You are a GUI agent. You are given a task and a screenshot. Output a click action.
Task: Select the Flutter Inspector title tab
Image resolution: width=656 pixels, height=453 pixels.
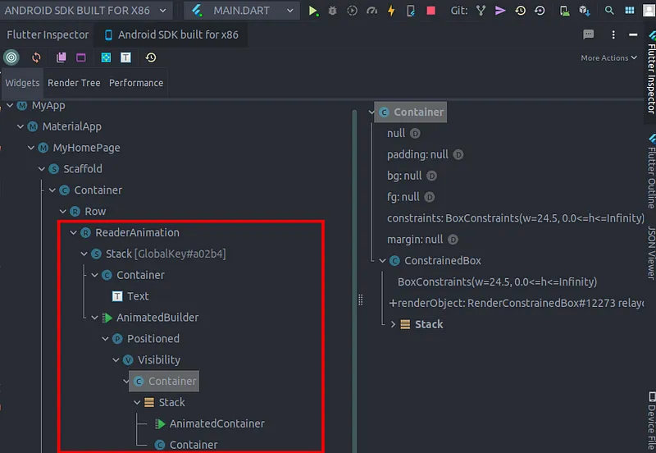point(48,34)
